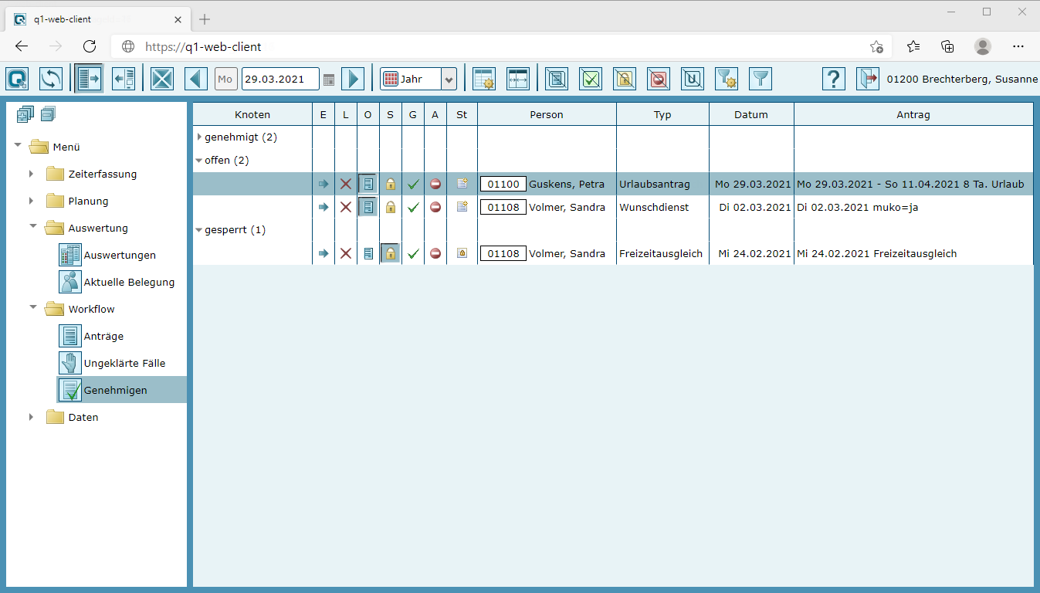Image resolution: width=1040 pixels, height=593 pixels.
Task: Open the Jahr period dropdown
Action: [449, 80]
